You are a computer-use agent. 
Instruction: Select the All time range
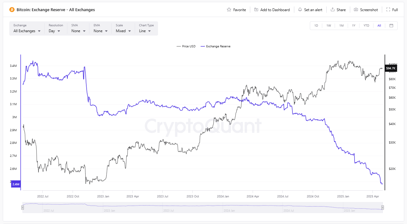click(x=379, y=26)
